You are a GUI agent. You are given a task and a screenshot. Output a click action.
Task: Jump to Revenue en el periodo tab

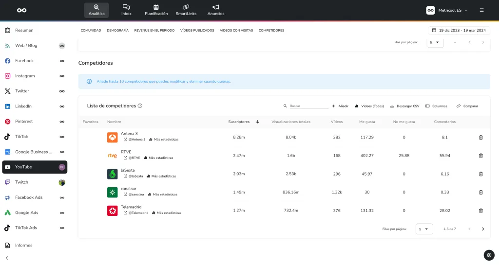coord(154,31)
